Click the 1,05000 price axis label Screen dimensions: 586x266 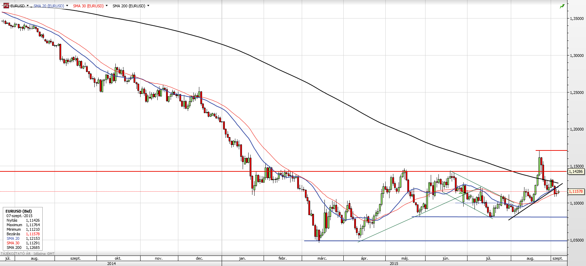577,240
